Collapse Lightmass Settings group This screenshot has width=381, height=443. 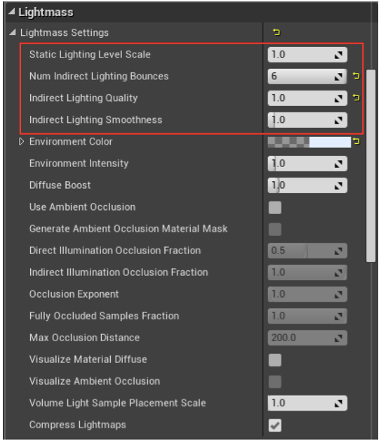pyautogui.click(x=13, y=32)
